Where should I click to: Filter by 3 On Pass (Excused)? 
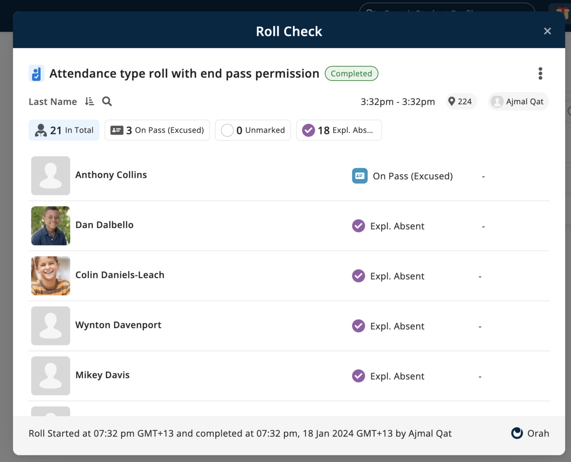(157, 130)
